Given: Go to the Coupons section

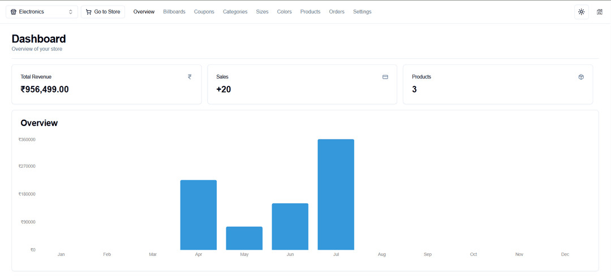Looking at the screenshot, I should point(204,12).
